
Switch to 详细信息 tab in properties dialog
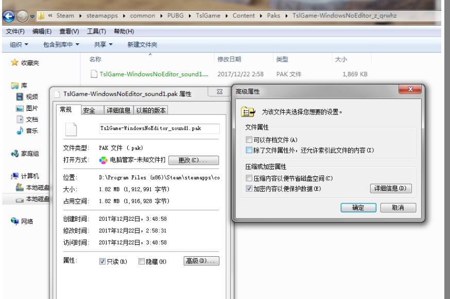coord(118,111)
